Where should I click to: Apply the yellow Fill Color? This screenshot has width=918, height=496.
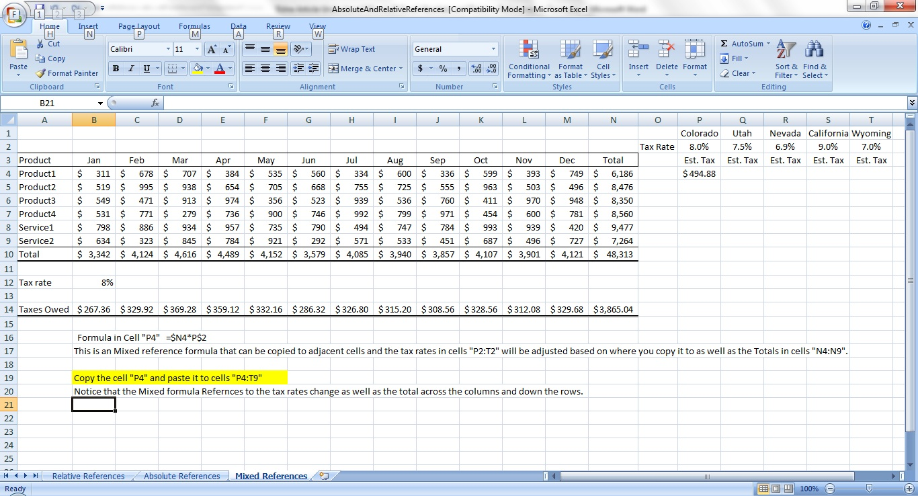click(x=197, y=69)
